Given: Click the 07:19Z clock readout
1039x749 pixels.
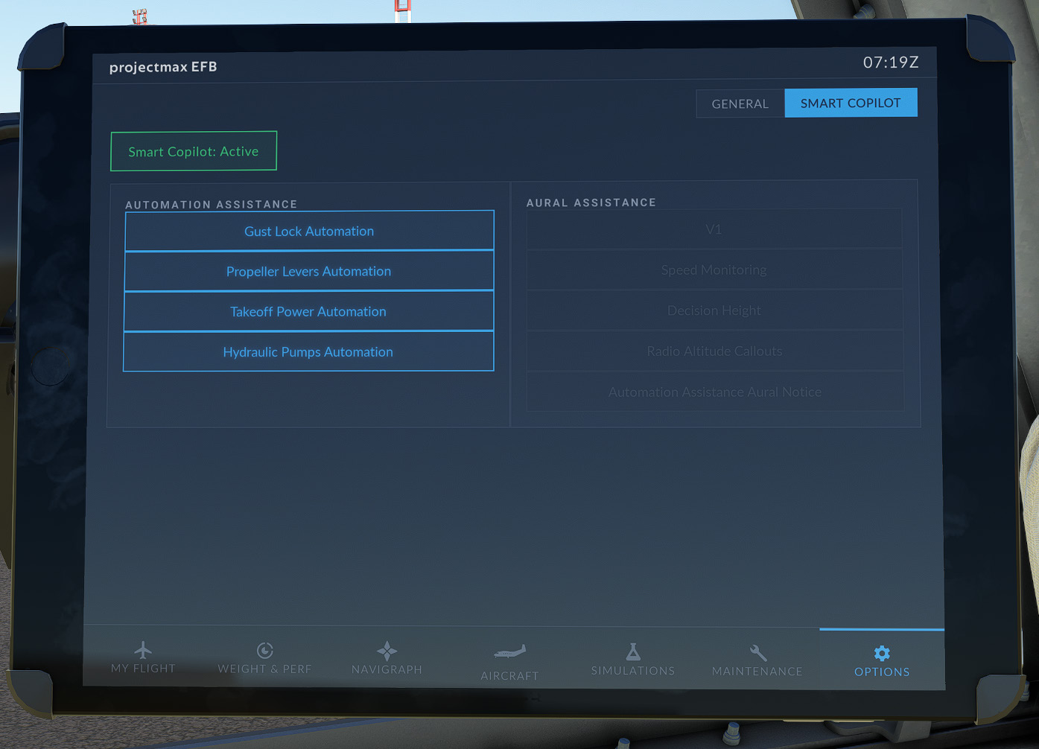Looking at the screenshot, I should pos(891,63).
